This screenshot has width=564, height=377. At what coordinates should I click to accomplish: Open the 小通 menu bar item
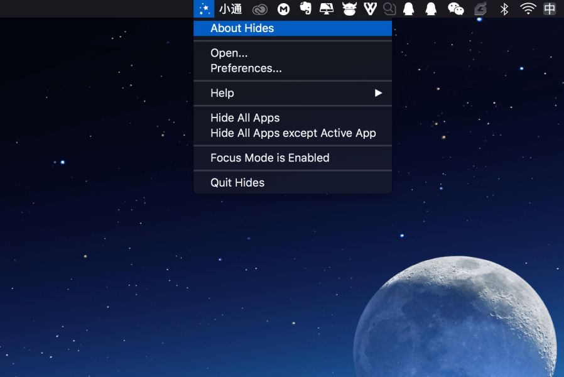pos(230,9)
